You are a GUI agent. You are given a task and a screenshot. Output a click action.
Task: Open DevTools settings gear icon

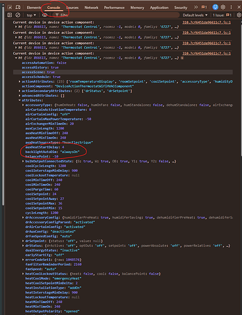223,7
